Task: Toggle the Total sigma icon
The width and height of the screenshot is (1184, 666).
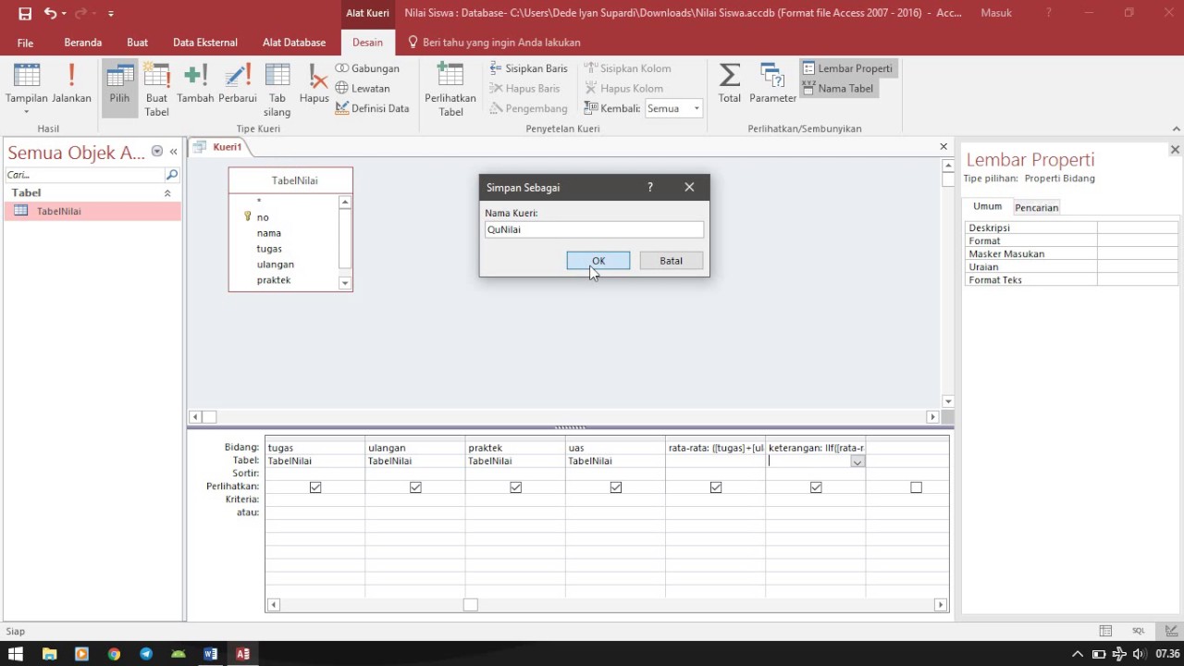Action: pyautogui.click(x=730, y=85)
